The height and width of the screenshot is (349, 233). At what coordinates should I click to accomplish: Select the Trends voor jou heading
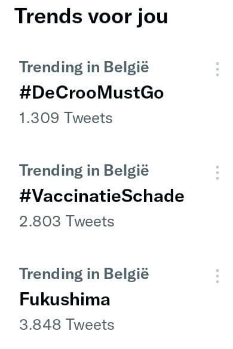click(91, 17)
